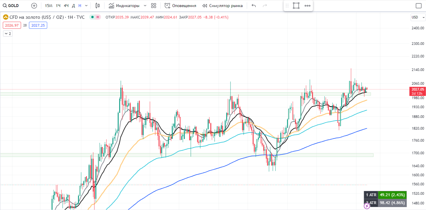Expand the favorite indicators dropdown arrow

coord(145,6)
